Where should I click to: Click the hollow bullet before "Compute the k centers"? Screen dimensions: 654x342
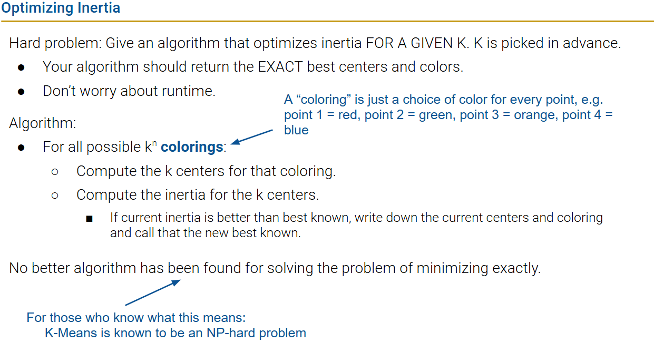pos(55,171)
